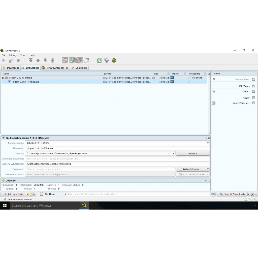Click the Comment input field
258x258 pixels.
(100, 169)
